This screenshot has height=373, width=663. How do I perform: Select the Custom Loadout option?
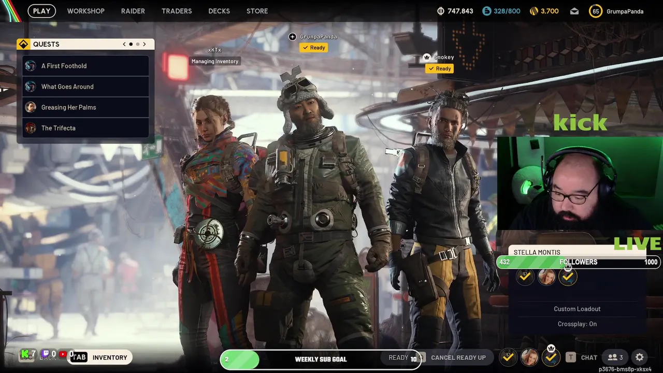point(577,309)
